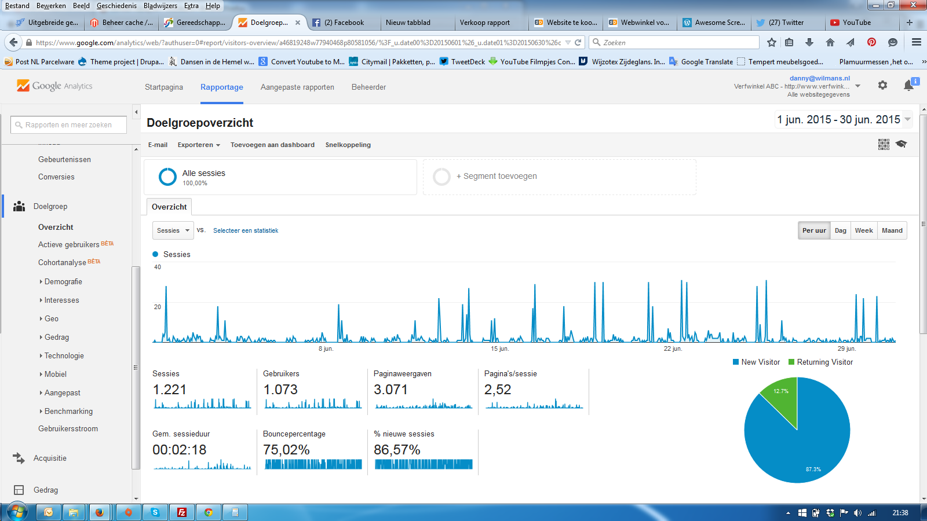This screenshot has height=521, width=927.
Task: Open the Exporteren dropdown
Action: pos(199,145)
